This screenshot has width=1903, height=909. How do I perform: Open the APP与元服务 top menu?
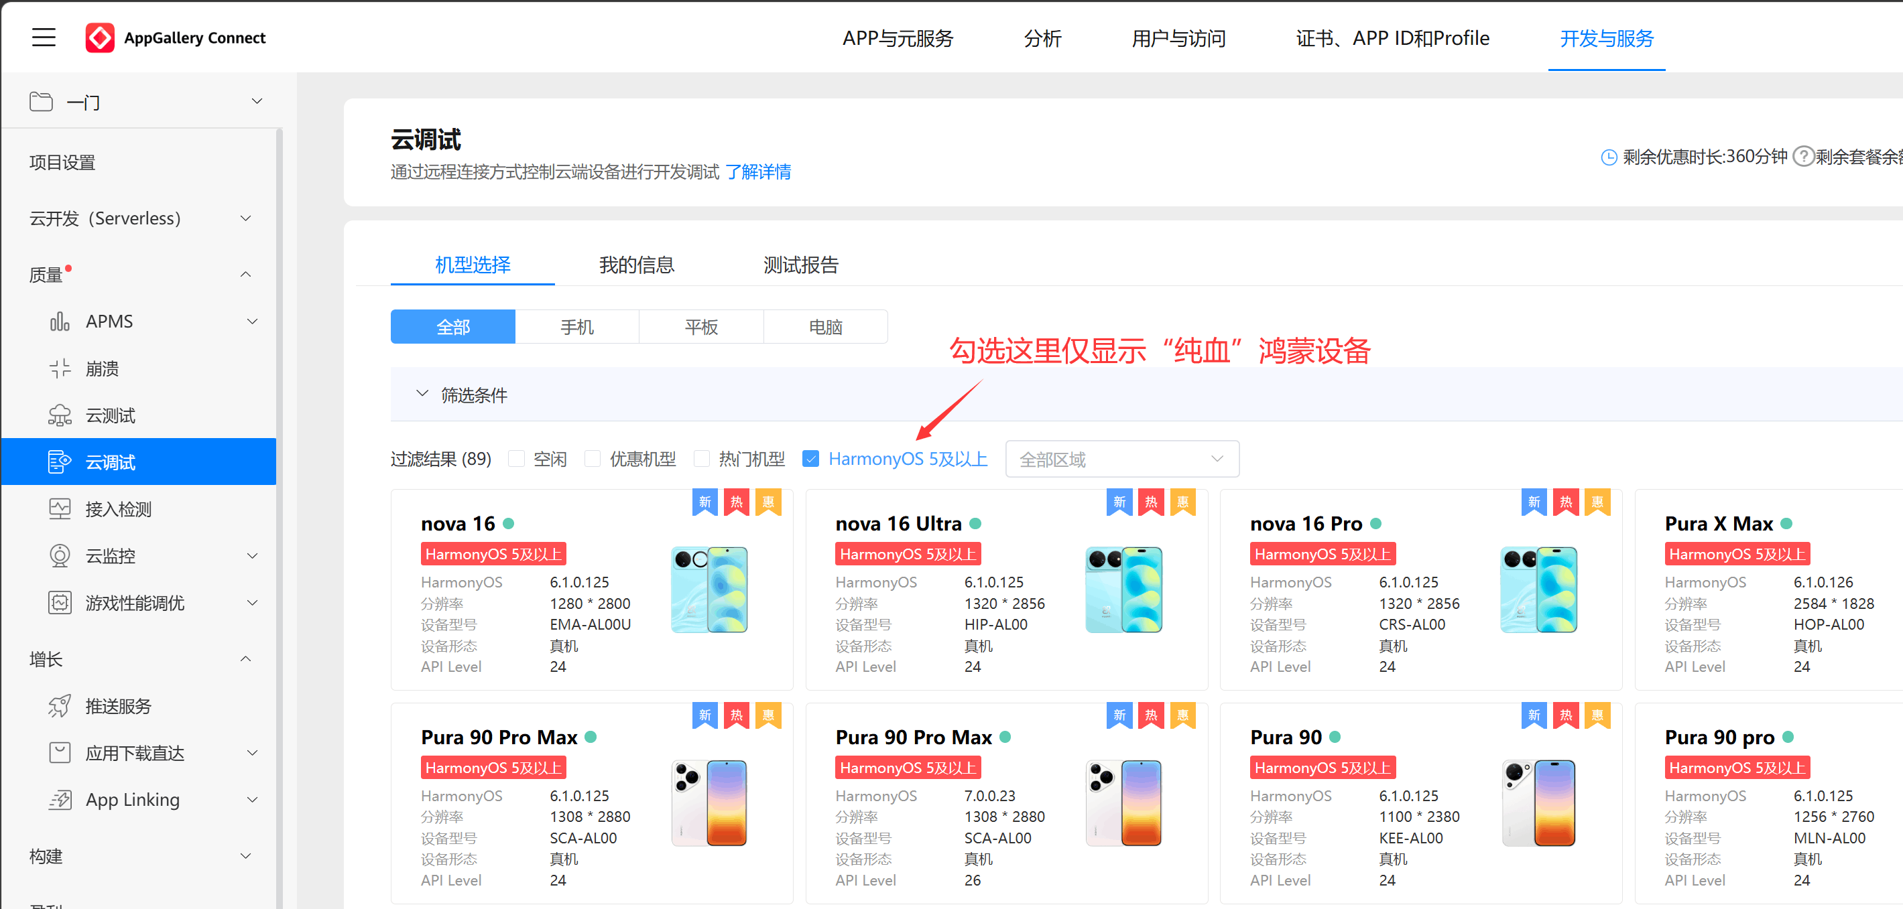pyautogui.click(x=898, y=38)
